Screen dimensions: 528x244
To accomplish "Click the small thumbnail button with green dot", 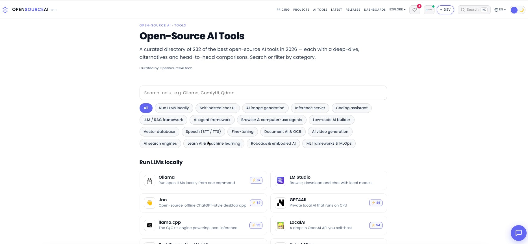I will [x=429, y=10].
